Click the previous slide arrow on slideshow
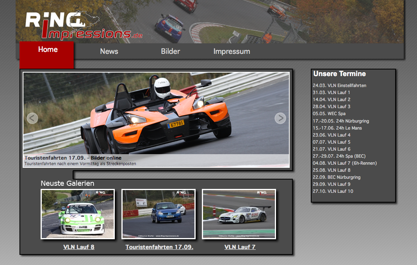The image size is (417, 265). coord(32,118)
